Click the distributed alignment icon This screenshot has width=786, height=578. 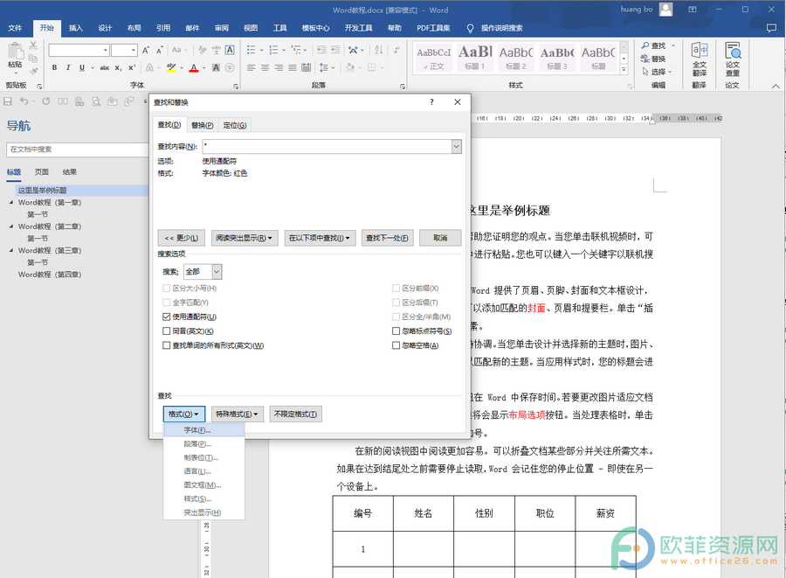(x=307, y=67)
